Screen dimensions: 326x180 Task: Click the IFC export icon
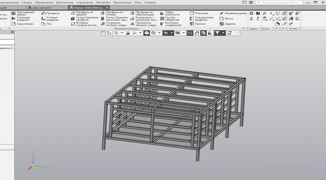[x=258, y=19]
